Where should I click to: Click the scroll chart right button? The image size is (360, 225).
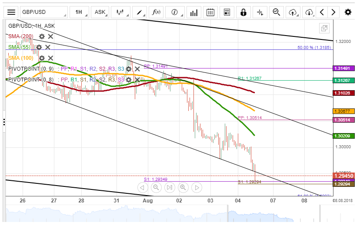(x=197, y=188)
